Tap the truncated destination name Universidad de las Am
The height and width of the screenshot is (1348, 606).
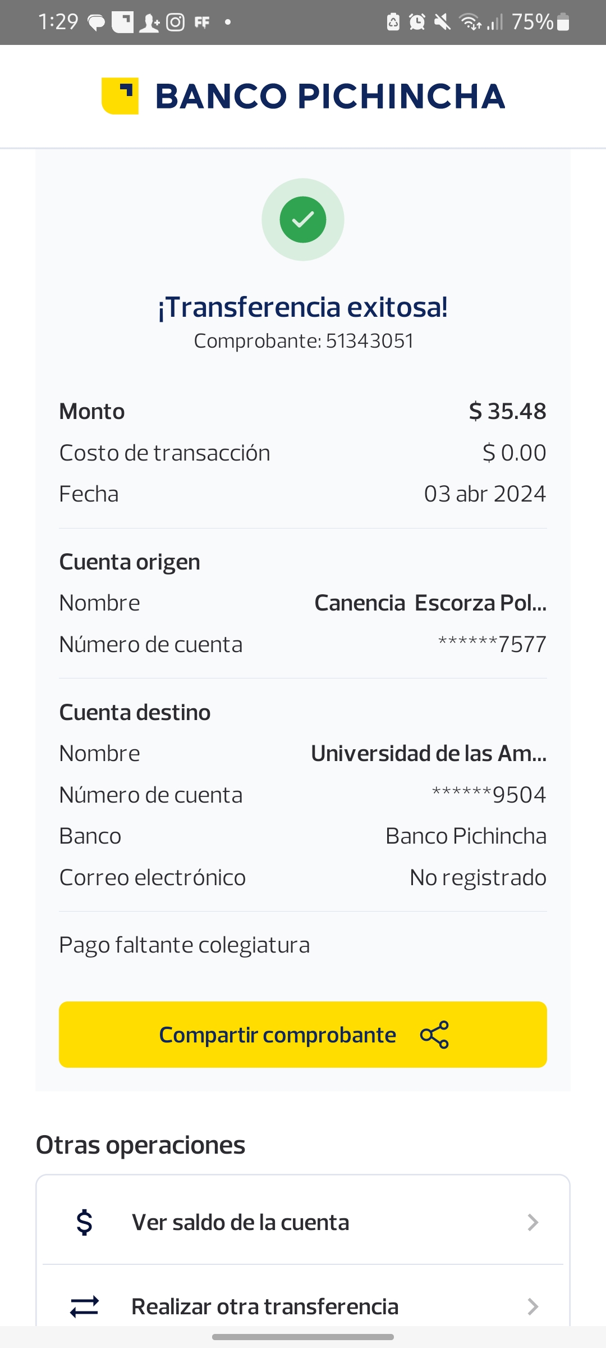tap(429, 754)
